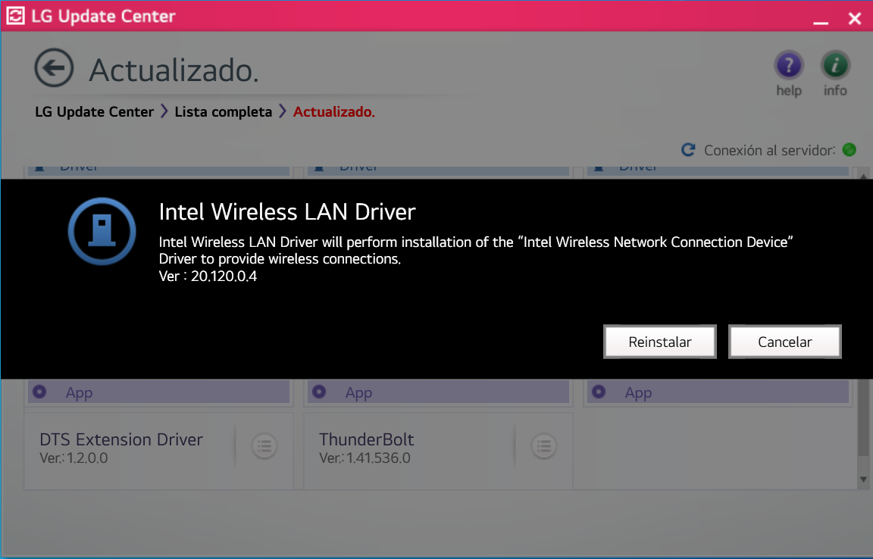The height and width of the screenshot is (559, 873).
Task: Select DTS Extension Driver card
Action: pos(158,451)
